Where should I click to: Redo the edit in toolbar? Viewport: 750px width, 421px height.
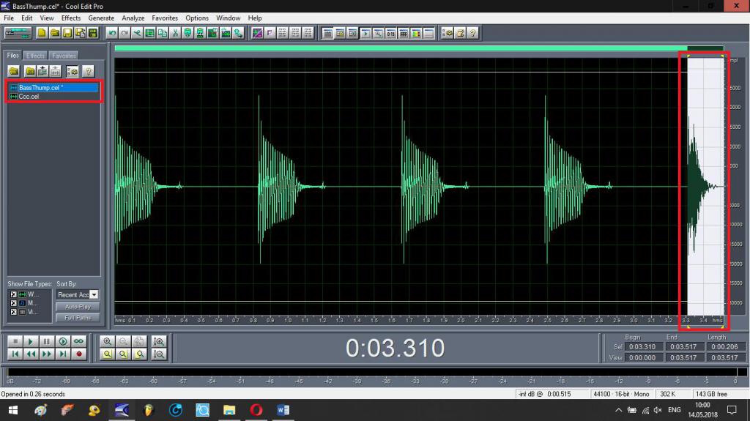coord(125,33)
